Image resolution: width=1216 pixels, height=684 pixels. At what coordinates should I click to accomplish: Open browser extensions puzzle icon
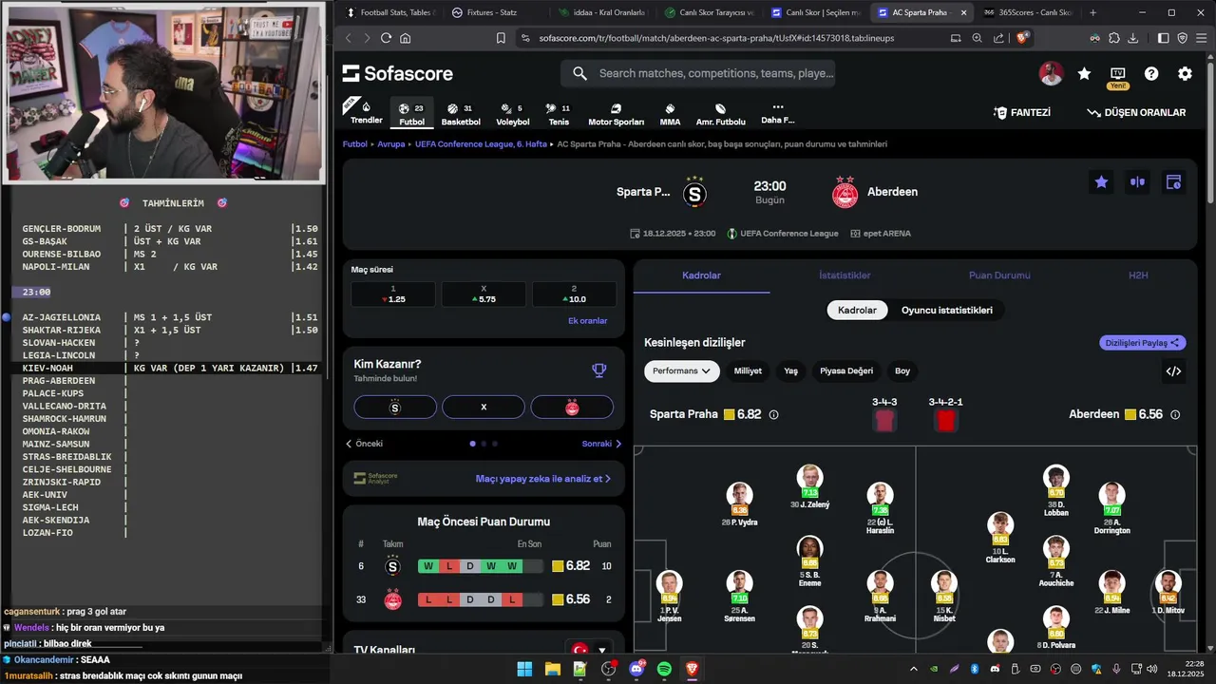pos(1114,38)
